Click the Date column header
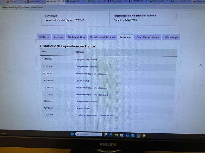 click(x=44, y=52)
